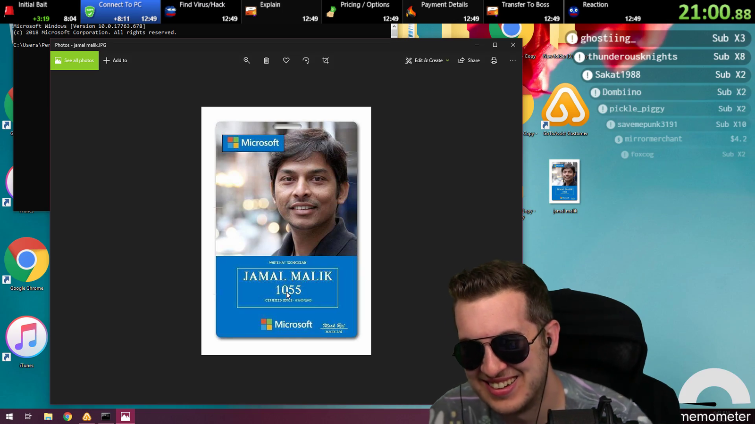Click the Share button in Photos
The image size is (755, 424).
pyautogui.click(x=469, y=60)
